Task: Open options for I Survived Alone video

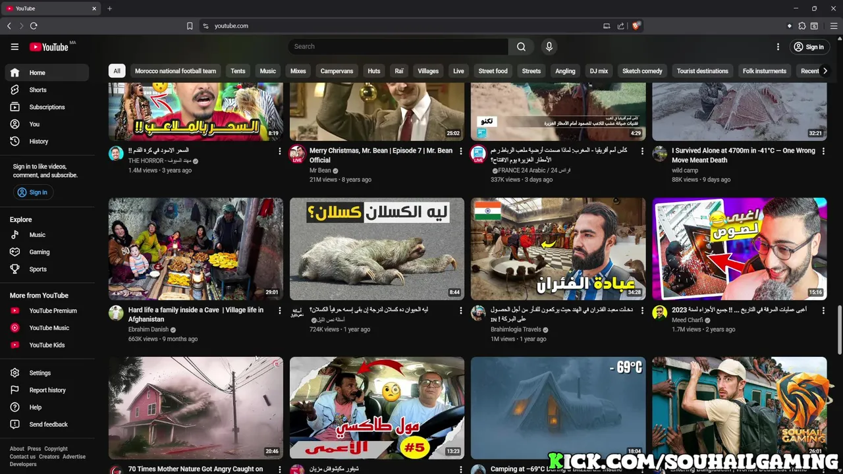Action: (823, 151)
